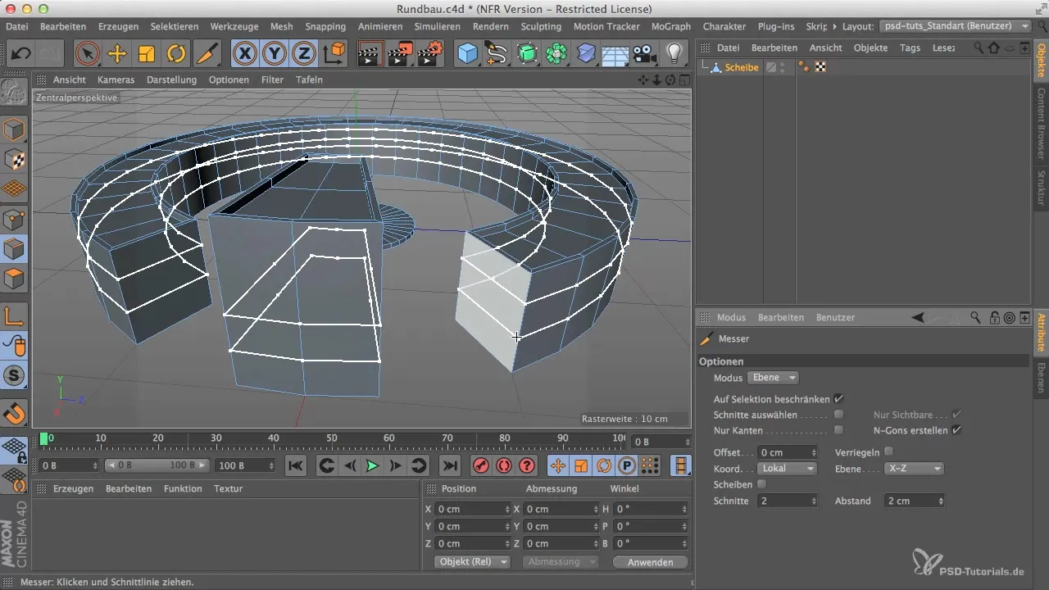This screenshot has width=1049, height=590.
Task: Switch to edges mode
Action: tap(15, 248)
